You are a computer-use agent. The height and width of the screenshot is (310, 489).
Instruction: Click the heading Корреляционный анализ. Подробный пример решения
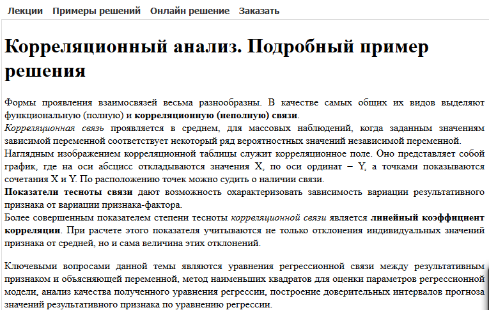217,58
